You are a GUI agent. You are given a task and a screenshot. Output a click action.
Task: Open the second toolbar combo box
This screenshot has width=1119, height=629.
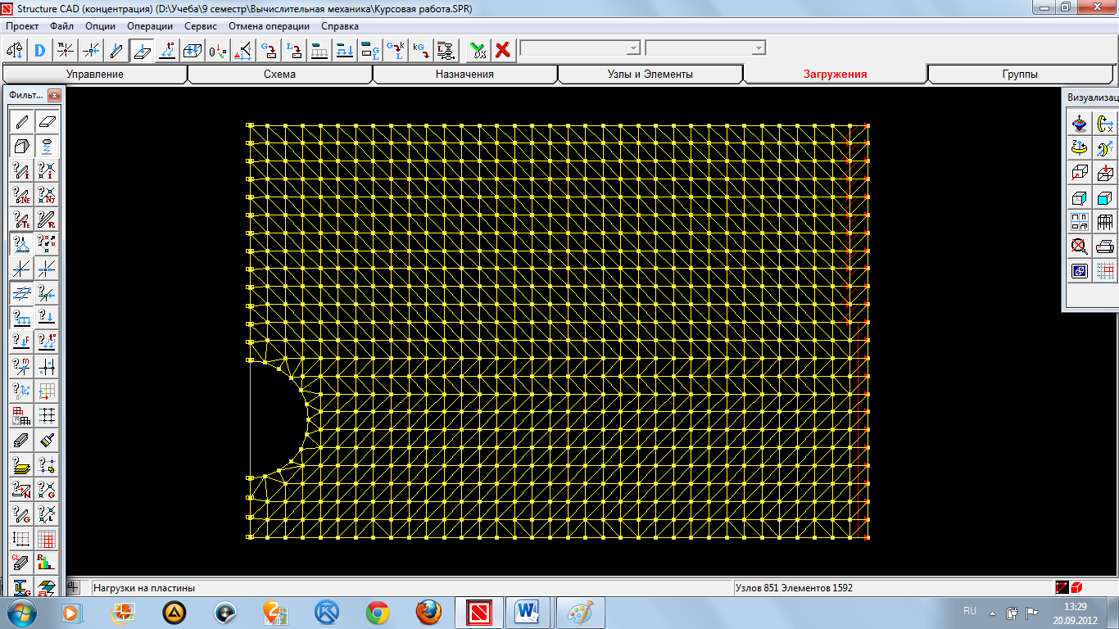click(705, 48)
